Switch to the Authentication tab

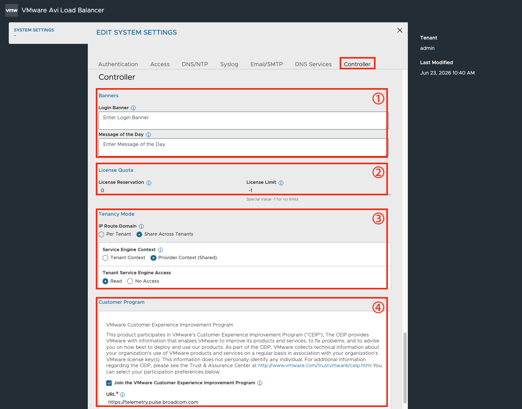coord(118,64)
